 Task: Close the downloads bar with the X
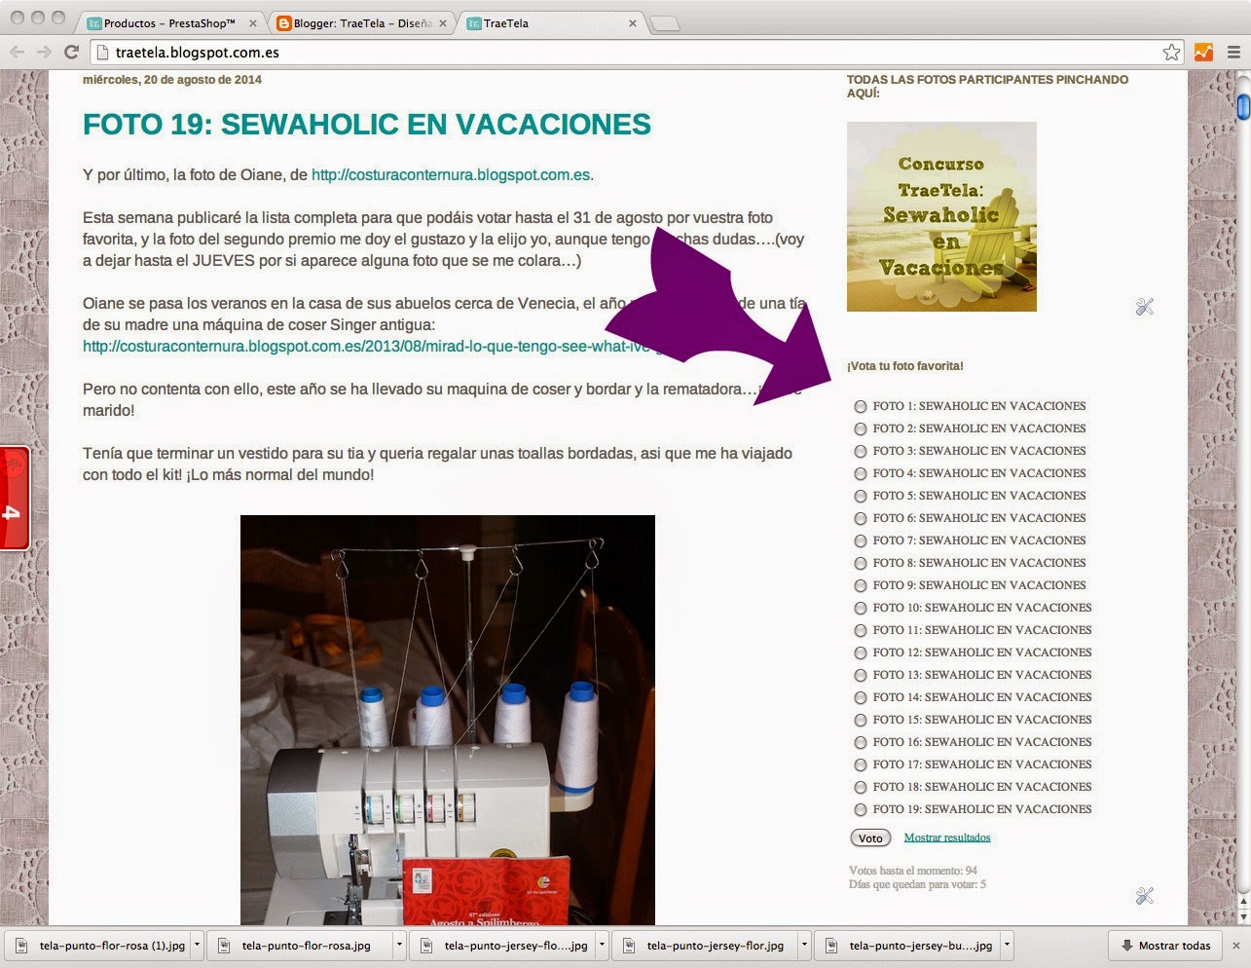click(1236, 946)
